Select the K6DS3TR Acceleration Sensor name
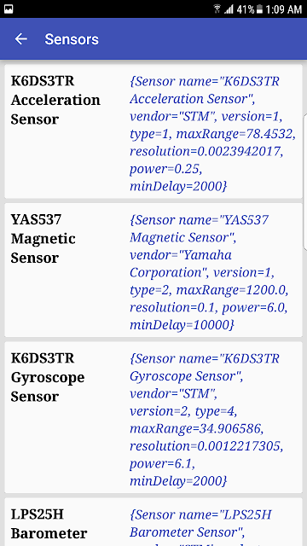 [55, 101]
